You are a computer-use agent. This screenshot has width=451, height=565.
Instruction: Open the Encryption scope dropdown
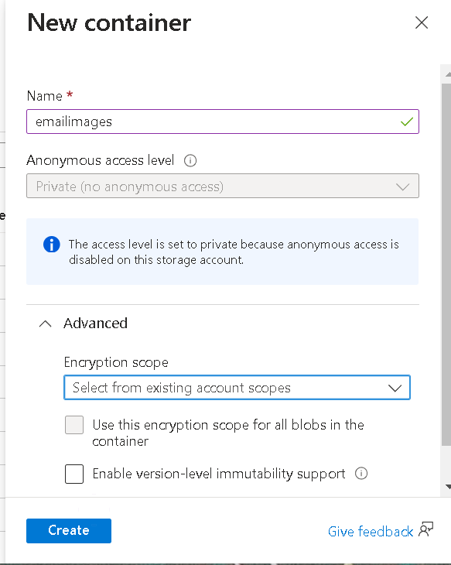coord(237,388)
